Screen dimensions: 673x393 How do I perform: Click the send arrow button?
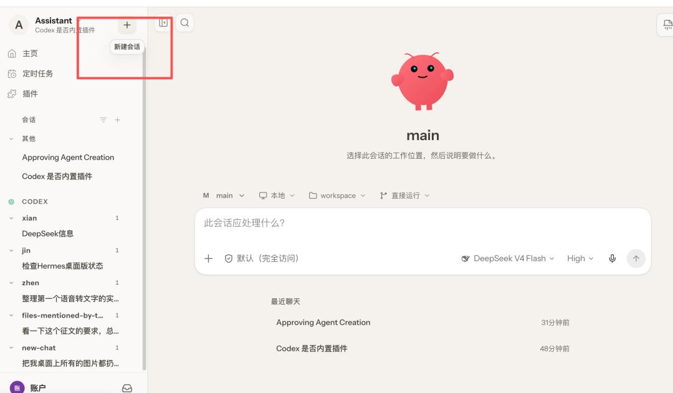point(636,258)
